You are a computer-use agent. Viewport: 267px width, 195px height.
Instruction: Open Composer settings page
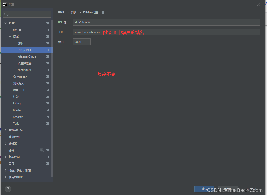tap(20, 77)
